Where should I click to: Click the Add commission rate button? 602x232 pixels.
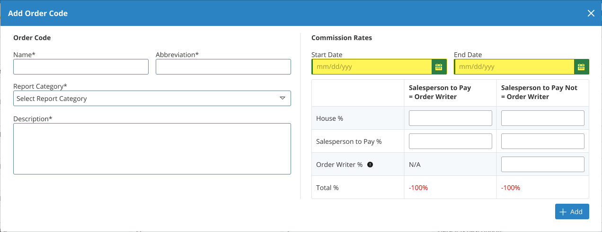coord(572,212)
